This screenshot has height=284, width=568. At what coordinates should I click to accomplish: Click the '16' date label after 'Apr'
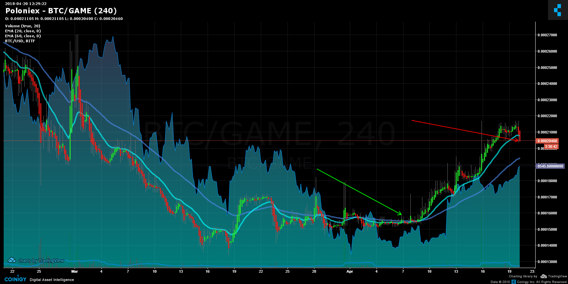point(483,271)
